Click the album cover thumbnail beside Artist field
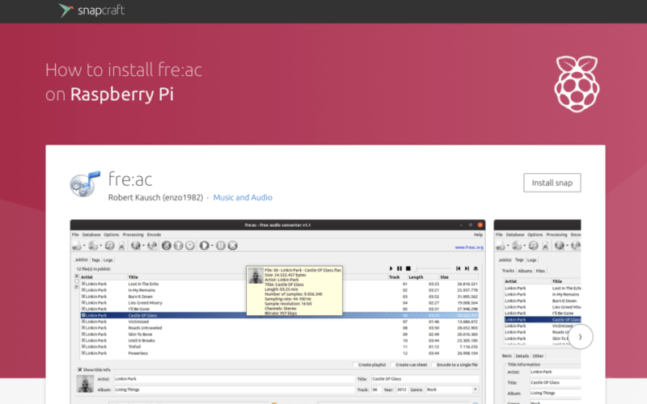Image resolution: width=647 pixels, height=404 pixels. [x=85, y=384]
